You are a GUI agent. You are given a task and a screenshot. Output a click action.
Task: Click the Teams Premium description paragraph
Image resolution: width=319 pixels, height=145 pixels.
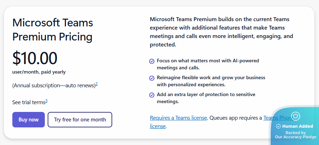[221, 32]
